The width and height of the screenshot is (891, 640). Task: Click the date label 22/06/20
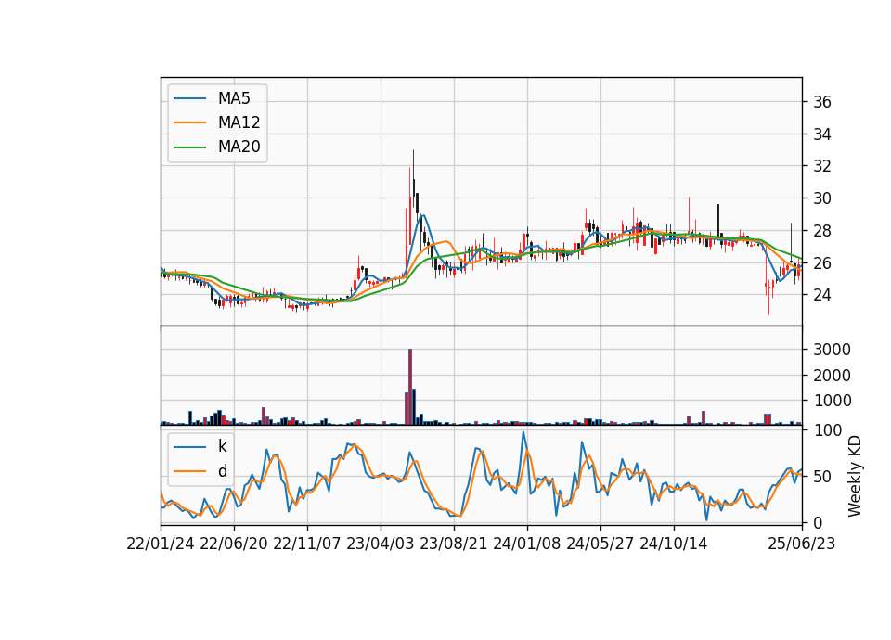[x=234, y=544]
